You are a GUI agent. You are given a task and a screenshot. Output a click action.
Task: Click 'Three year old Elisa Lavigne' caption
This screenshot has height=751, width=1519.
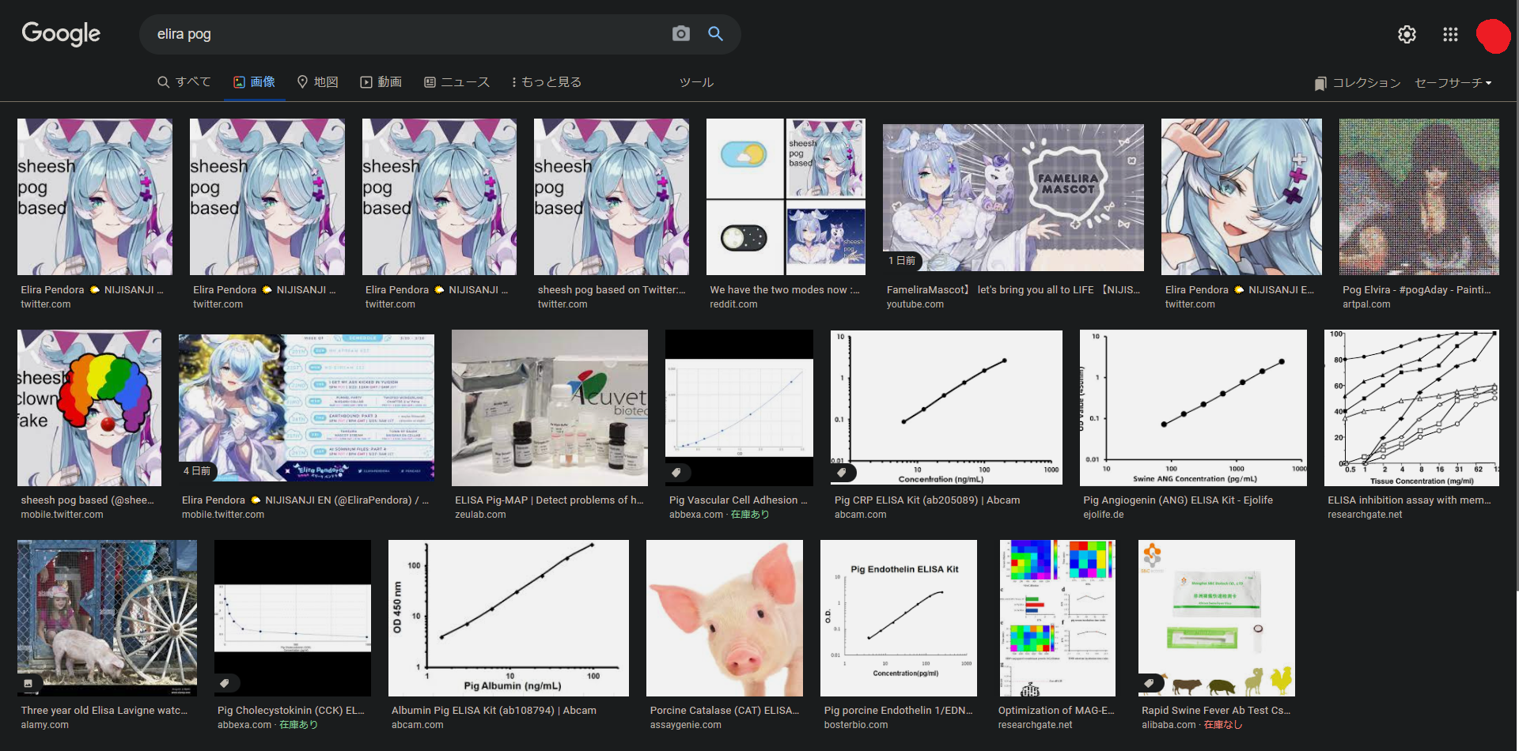click(x=104, y=711)
